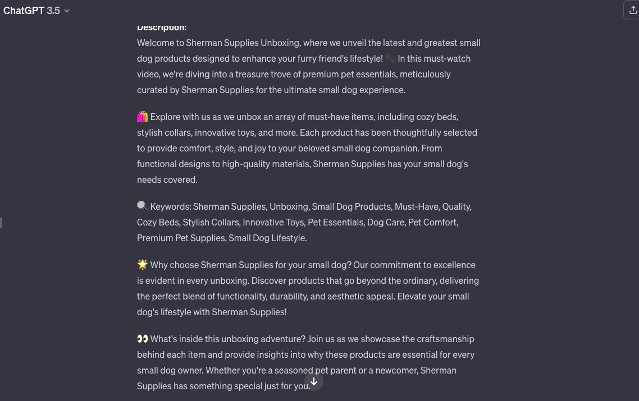Click the magnifying glass emoji before Keywords
The height and width of the screenshot is (401, 639).
point(142,206)
